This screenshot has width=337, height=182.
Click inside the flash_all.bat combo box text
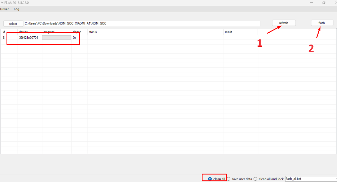[308, 179]
